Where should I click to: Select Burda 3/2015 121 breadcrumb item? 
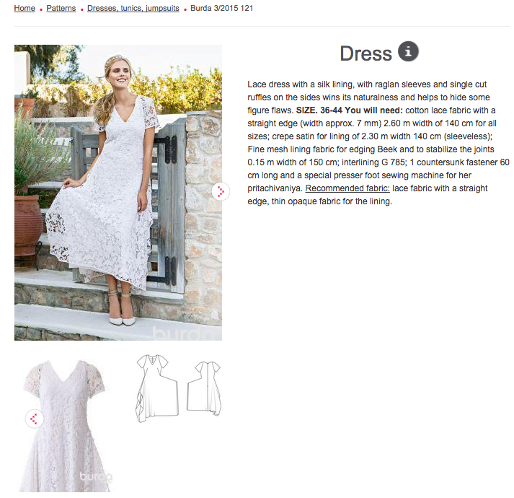221,8
